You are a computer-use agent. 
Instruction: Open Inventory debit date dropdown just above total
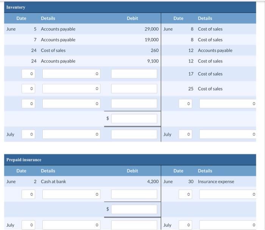tap(28, 103)
